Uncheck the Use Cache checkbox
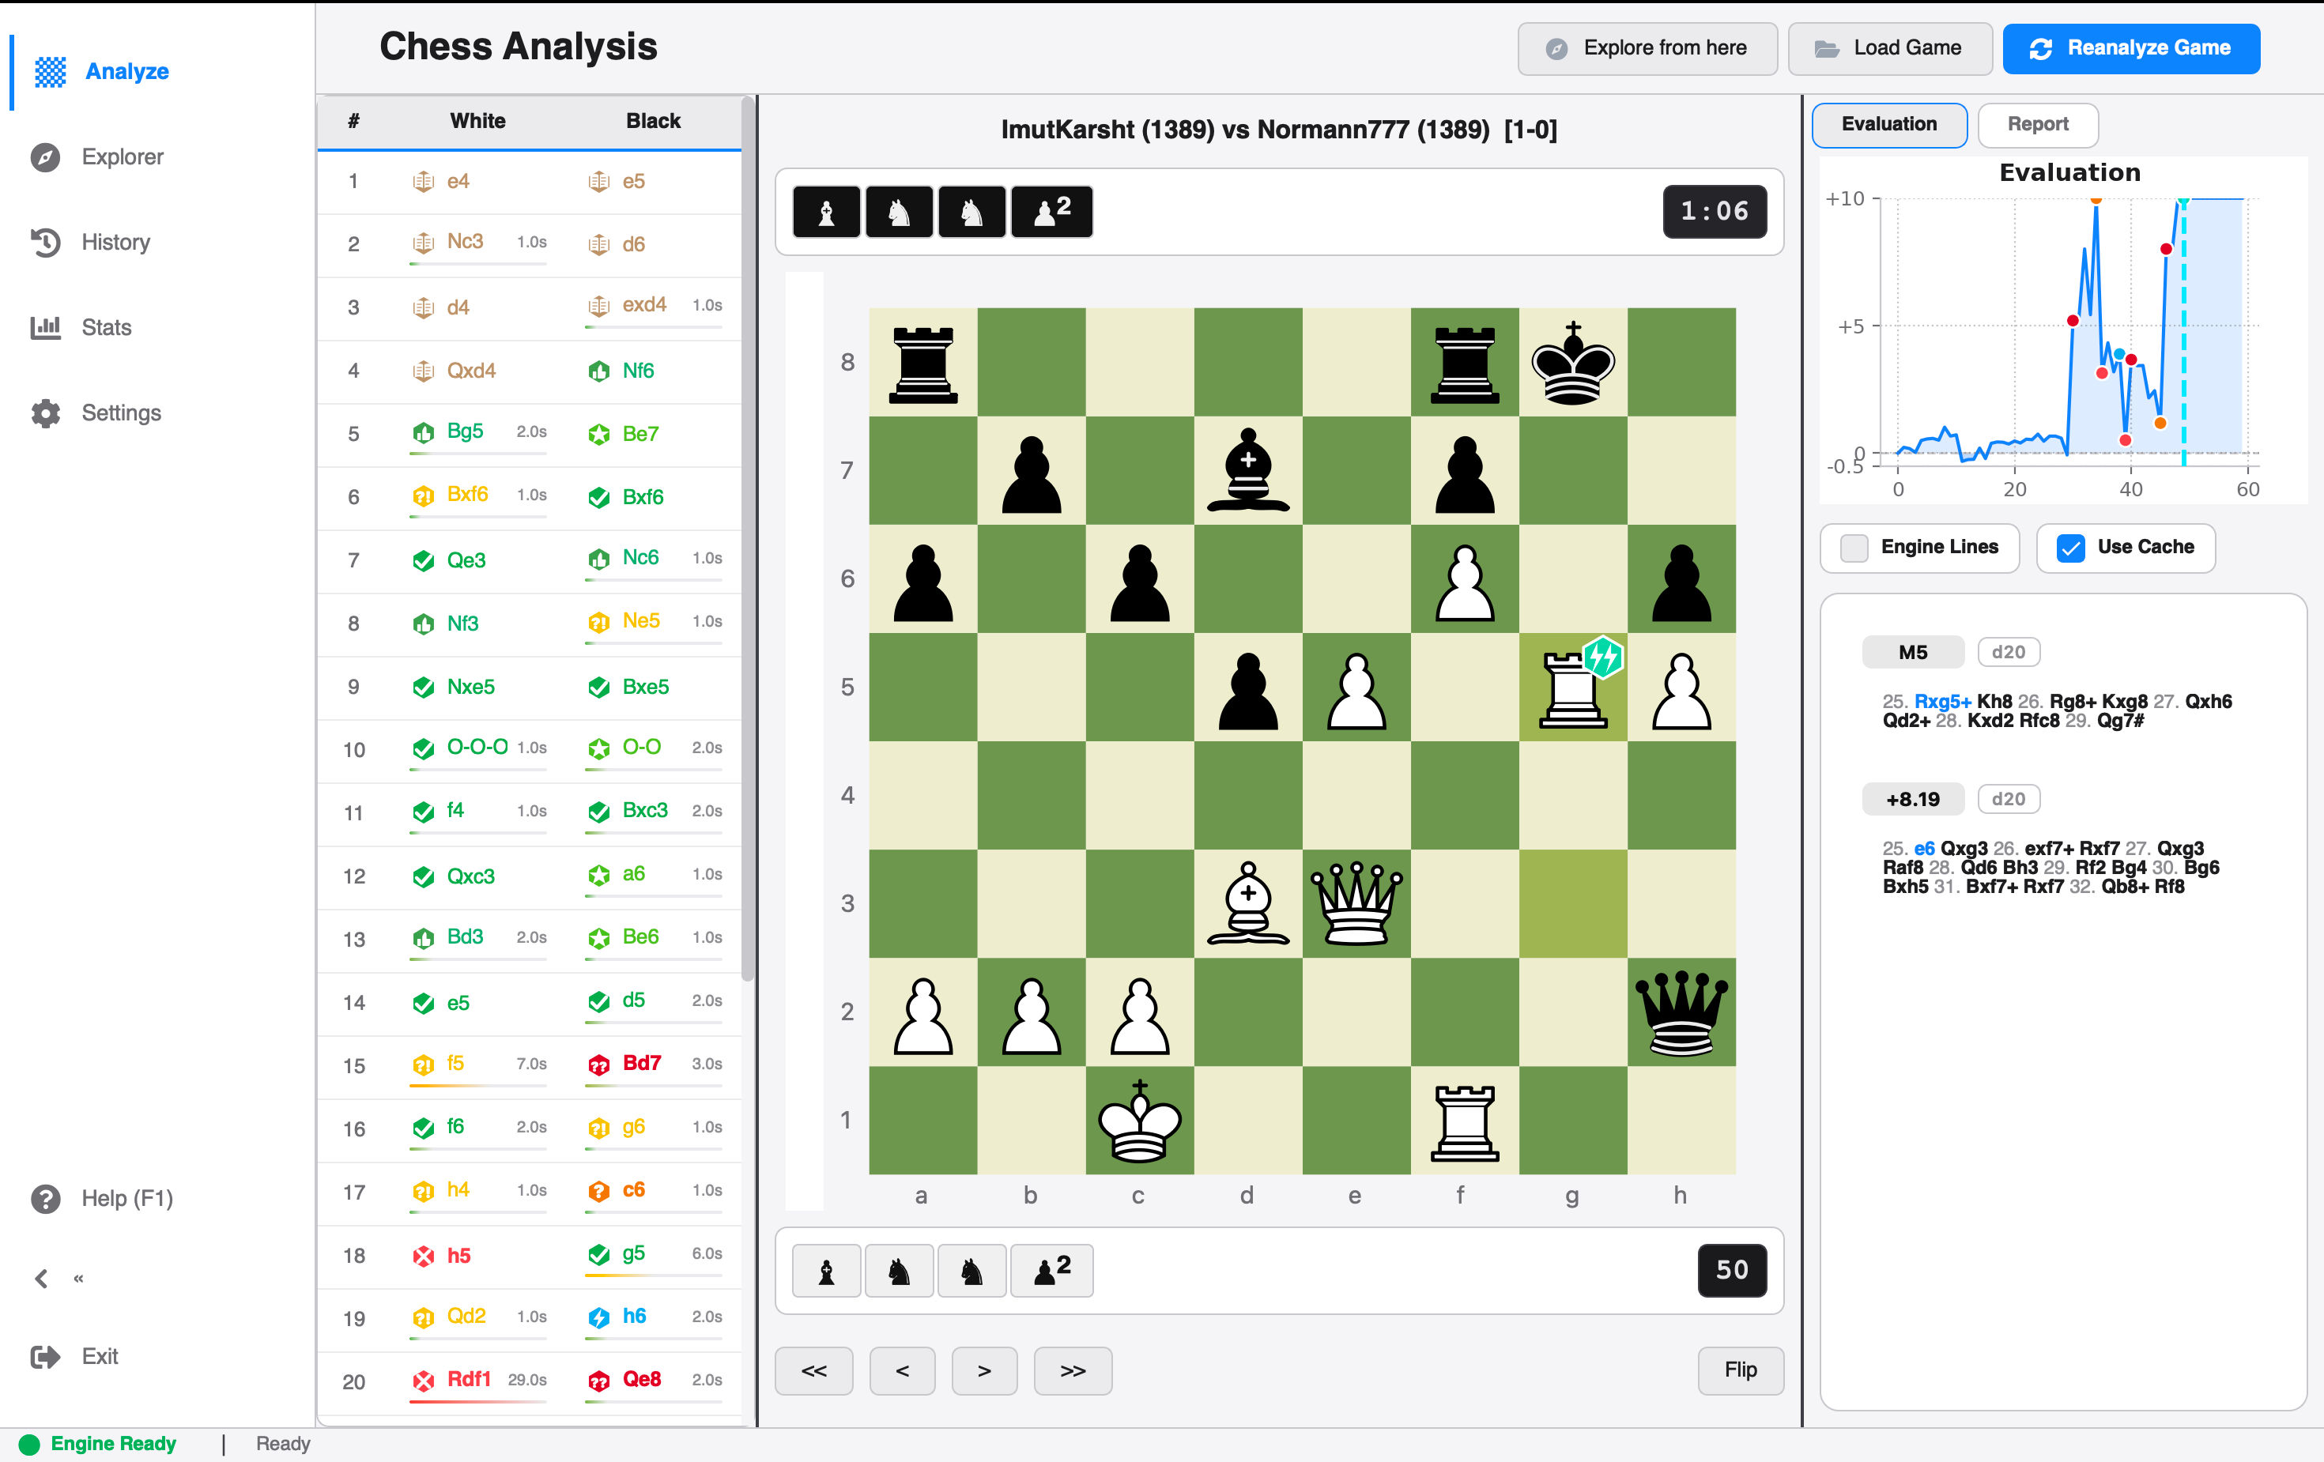This screenshot has width=2324, height=1462. (x=2070, y=548)
